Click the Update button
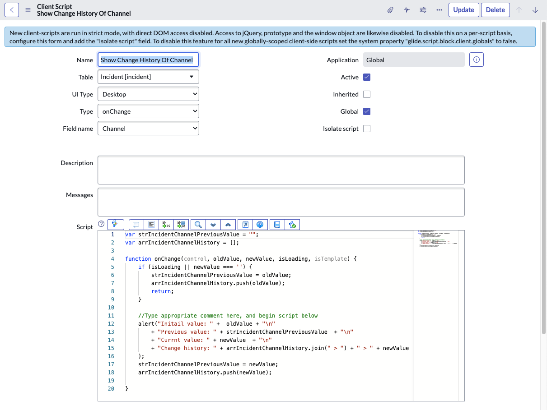The height and width of the screenshot is (410, 547). pyautogui.click(x=463, y=9)
